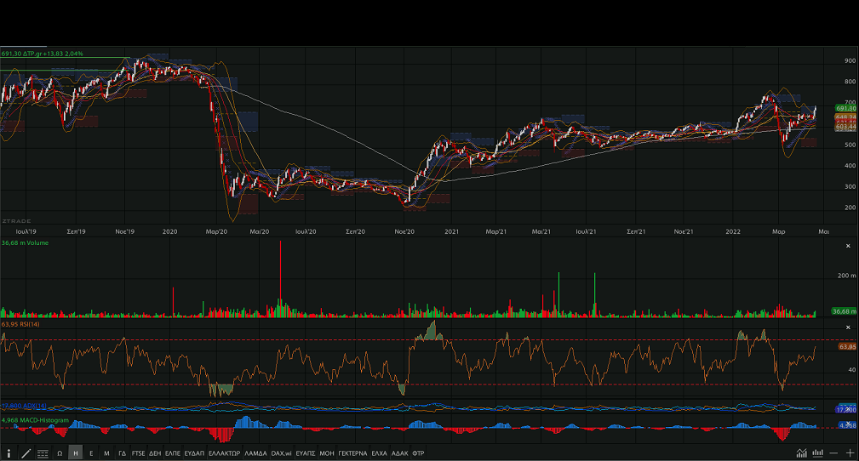Switch to the FTSE symbol tab
Image resolution: width=859 pixels, height=461 pixels.
138,453
